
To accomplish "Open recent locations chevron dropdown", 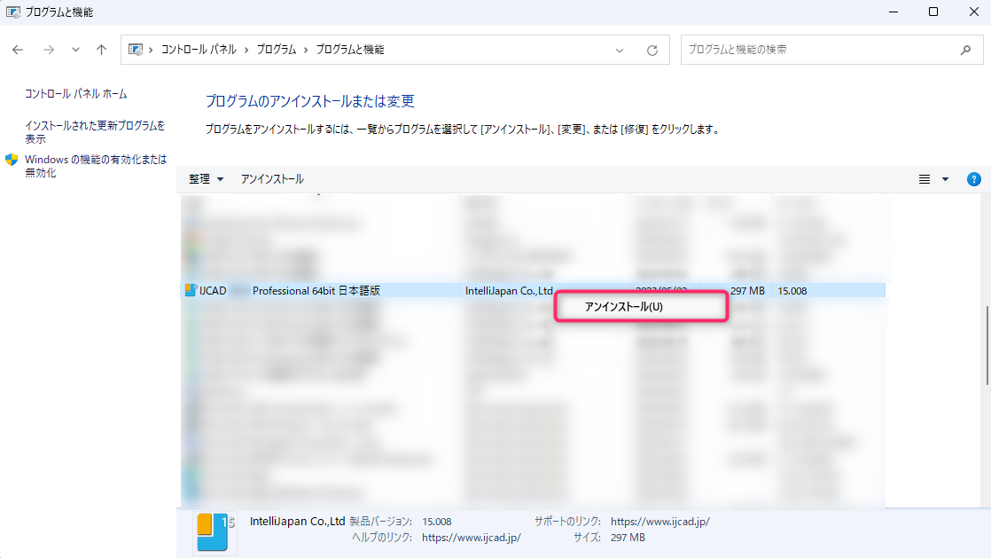I will pyautogui.click(x=75, y=50).
